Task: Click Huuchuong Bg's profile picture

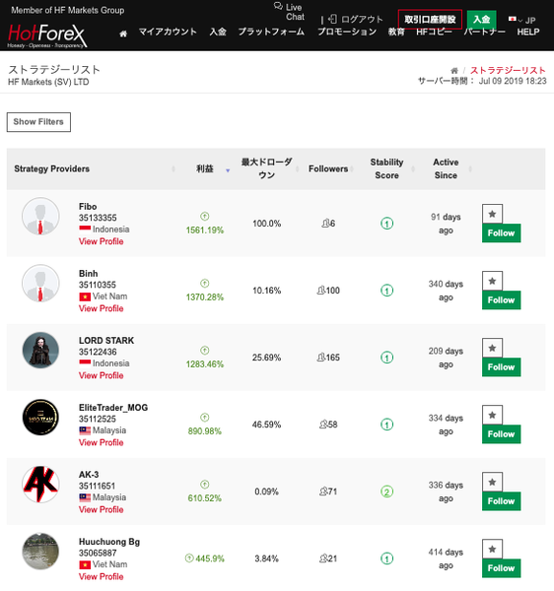Action: [x=40, y=551]
